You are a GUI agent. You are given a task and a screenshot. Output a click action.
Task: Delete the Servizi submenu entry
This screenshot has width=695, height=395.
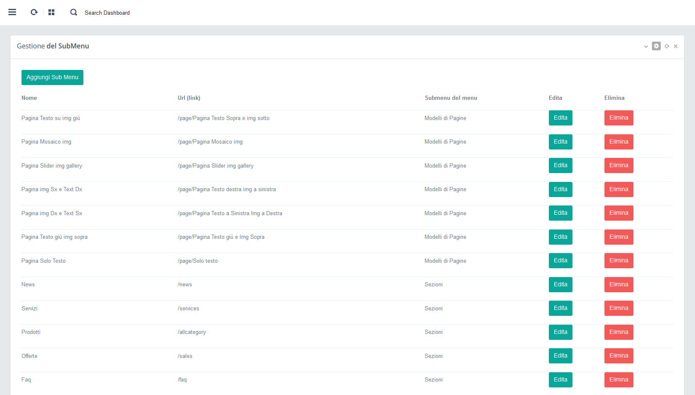coord(618,308)
